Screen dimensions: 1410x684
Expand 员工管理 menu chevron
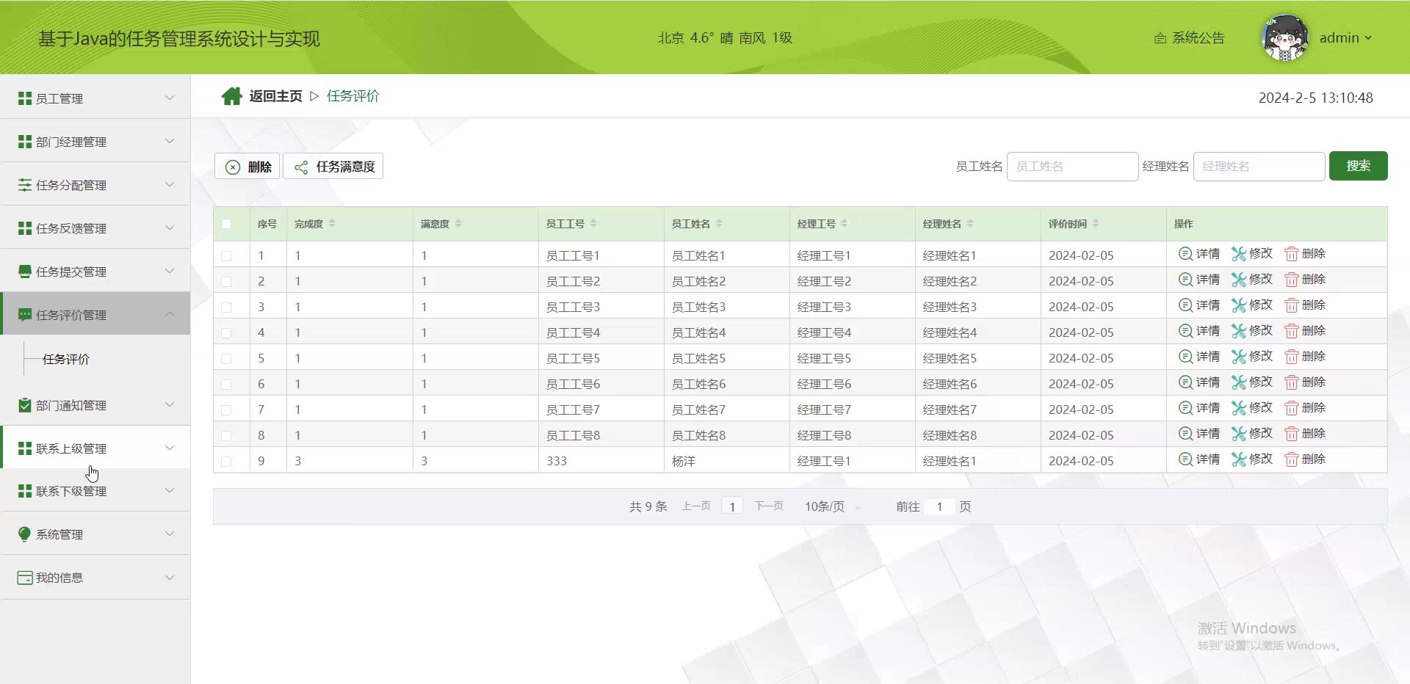(170, 98)
